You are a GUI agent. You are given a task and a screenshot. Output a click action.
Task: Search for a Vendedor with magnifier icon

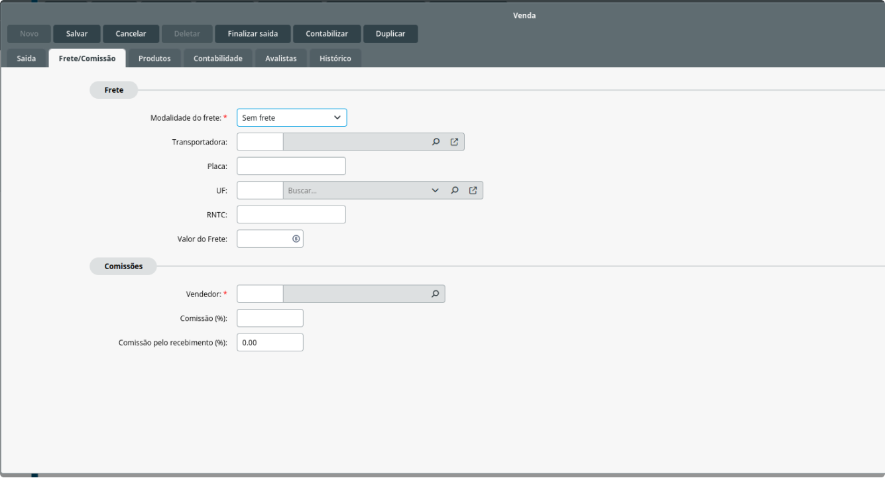[436, 294]
